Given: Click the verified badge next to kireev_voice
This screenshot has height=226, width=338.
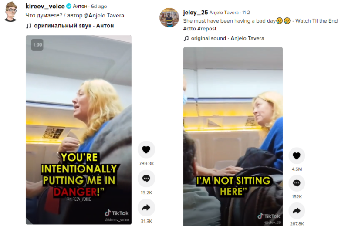Looking at the screenshot, I should click(68, 7).
